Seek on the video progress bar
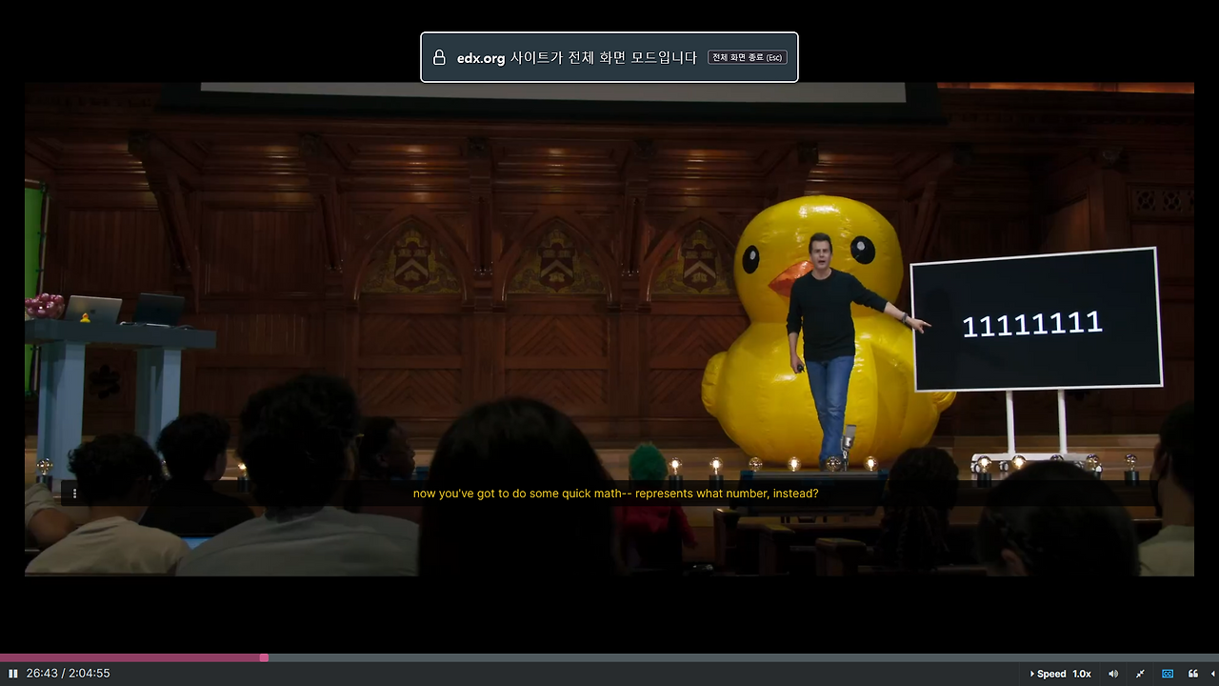 point(609,657)
